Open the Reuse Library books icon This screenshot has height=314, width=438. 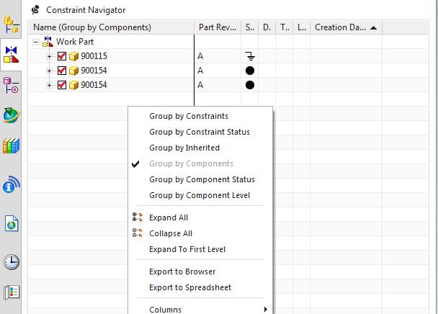click(x=12, y=145)
